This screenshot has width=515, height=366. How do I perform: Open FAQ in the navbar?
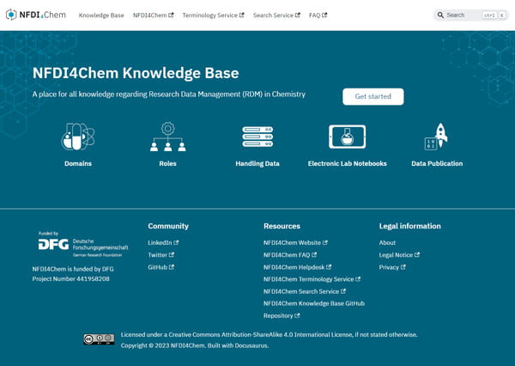(x=318, y=15)
